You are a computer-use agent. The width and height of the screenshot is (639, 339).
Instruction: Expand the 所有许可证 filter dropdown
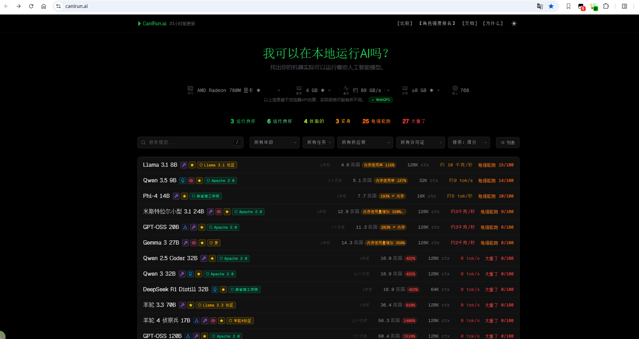coord(421,143)
